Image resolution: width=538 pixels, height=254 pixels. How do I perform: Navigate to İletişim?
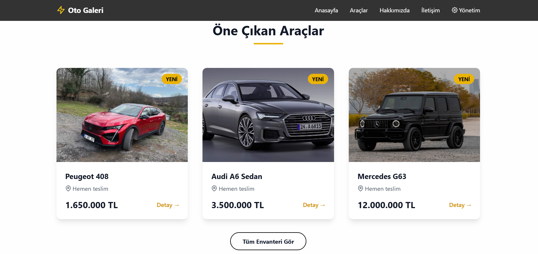pyautogui.click(x=430, y=10)
